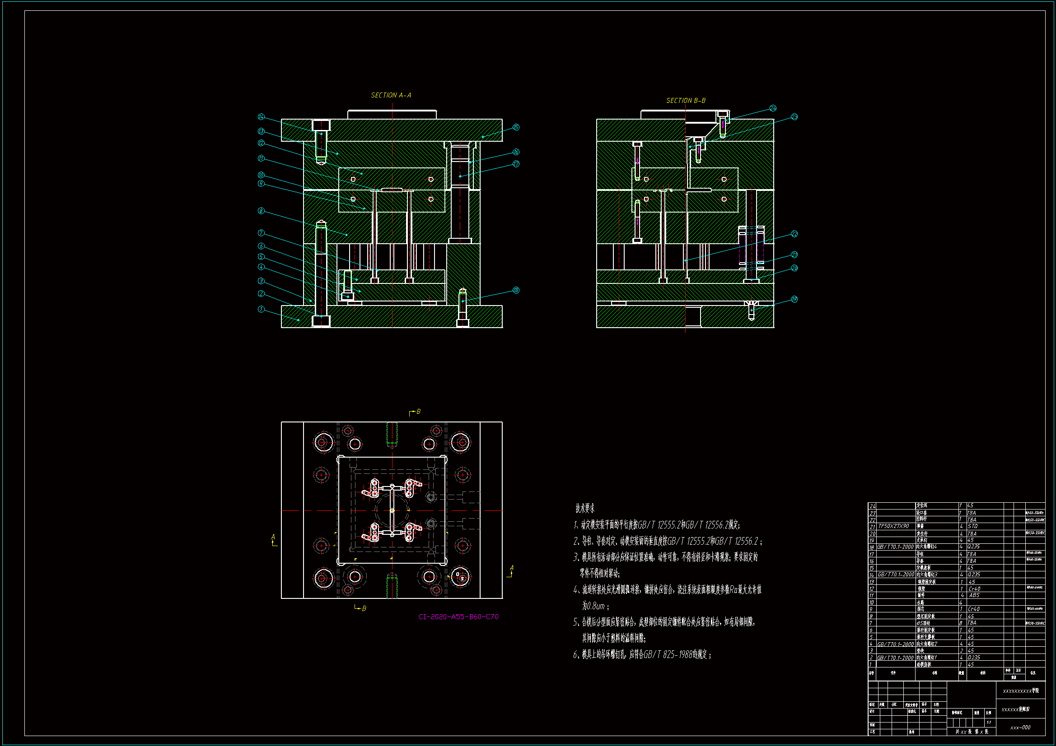The height and width of the screenshot is (746, 1056).
Task: Click the ABS material cell in row 11
Action: pos(974,595)
